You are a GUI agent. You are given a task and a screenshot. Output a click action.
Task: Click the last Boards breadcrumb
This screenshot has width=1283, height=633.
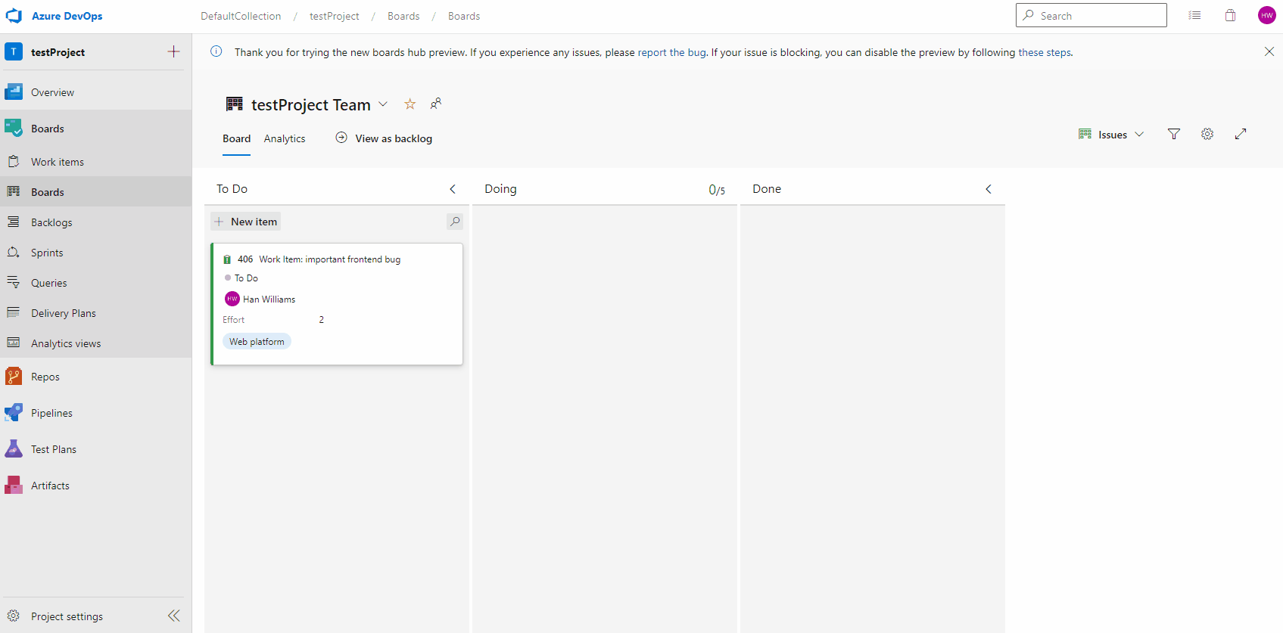pyautogui.click(x=464, y=16)
